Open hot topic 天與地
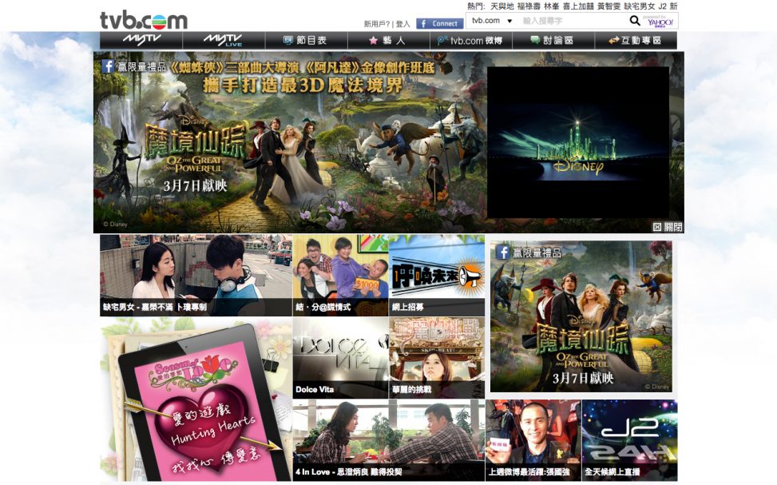The width and height of the screenshot is (777, 485). tap(502, 6)
